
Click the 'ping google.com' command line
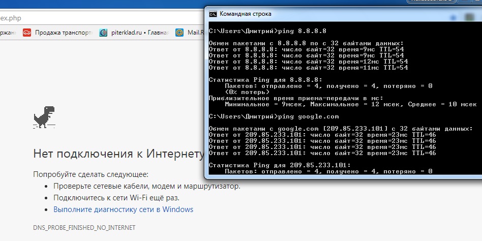click(274, 116)
